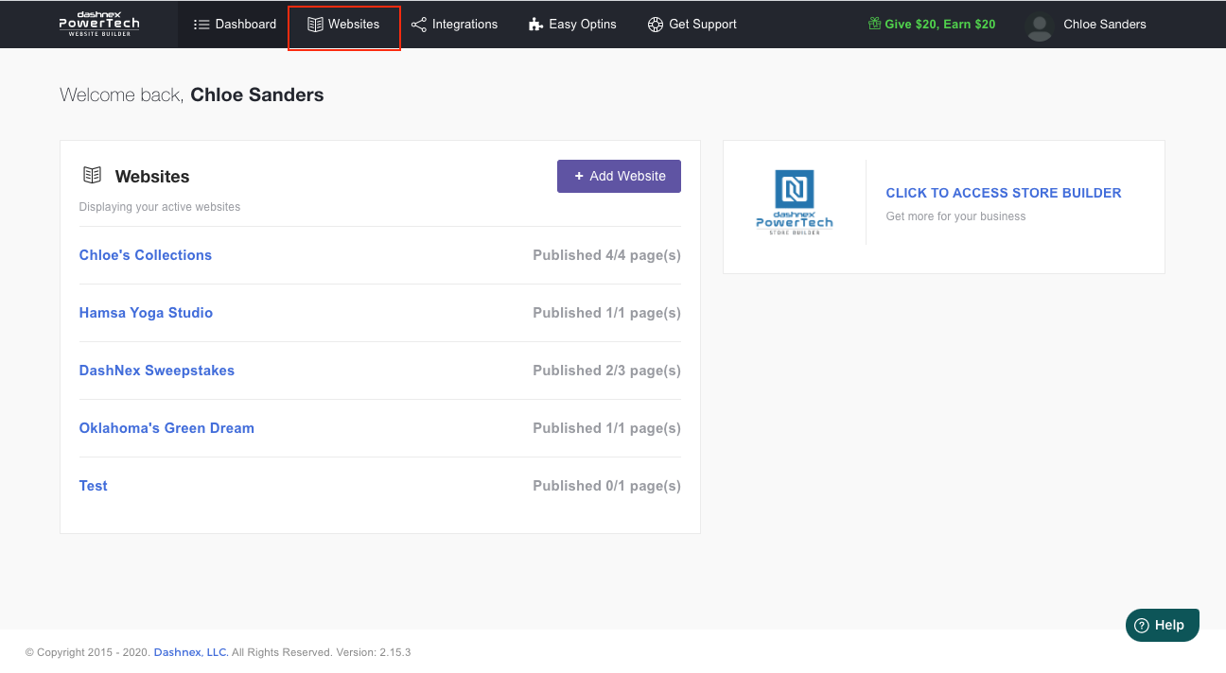Click 'Get more for your business' text
1226x673 pixels.
click(x=955, y=216)
